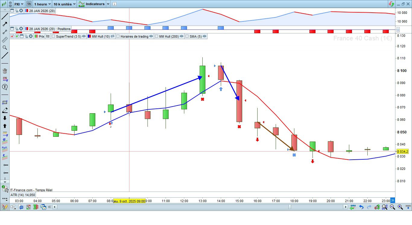Toggle visibility eye for SuperTrend (3 5)
Image resolution: width=412 pixels, height=225 pixels.
[x=84, y=36]
